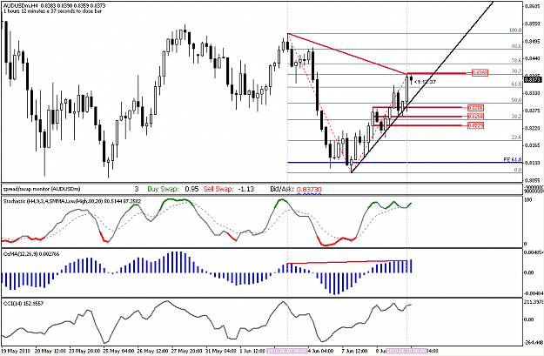Click the current price tag 0.8373
Viewport: 544px width, 356px height.
click(x=533, y=80)
